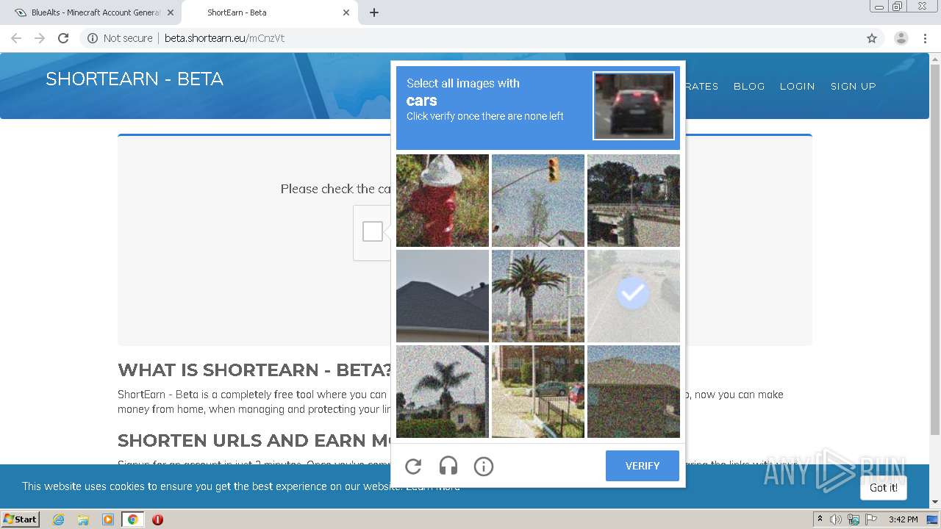Open the red Opera taskbar icon

(157, 519)
